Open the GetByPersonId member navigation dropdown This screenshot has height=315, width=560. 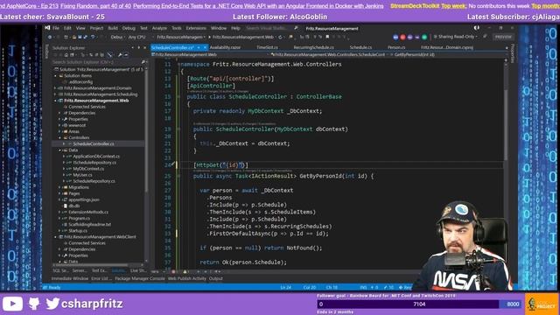click(449, 54)
